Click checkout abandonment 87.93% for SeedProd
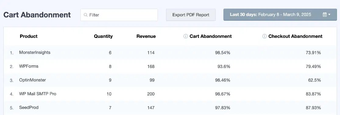340x115 pixels. coord(313,108)
